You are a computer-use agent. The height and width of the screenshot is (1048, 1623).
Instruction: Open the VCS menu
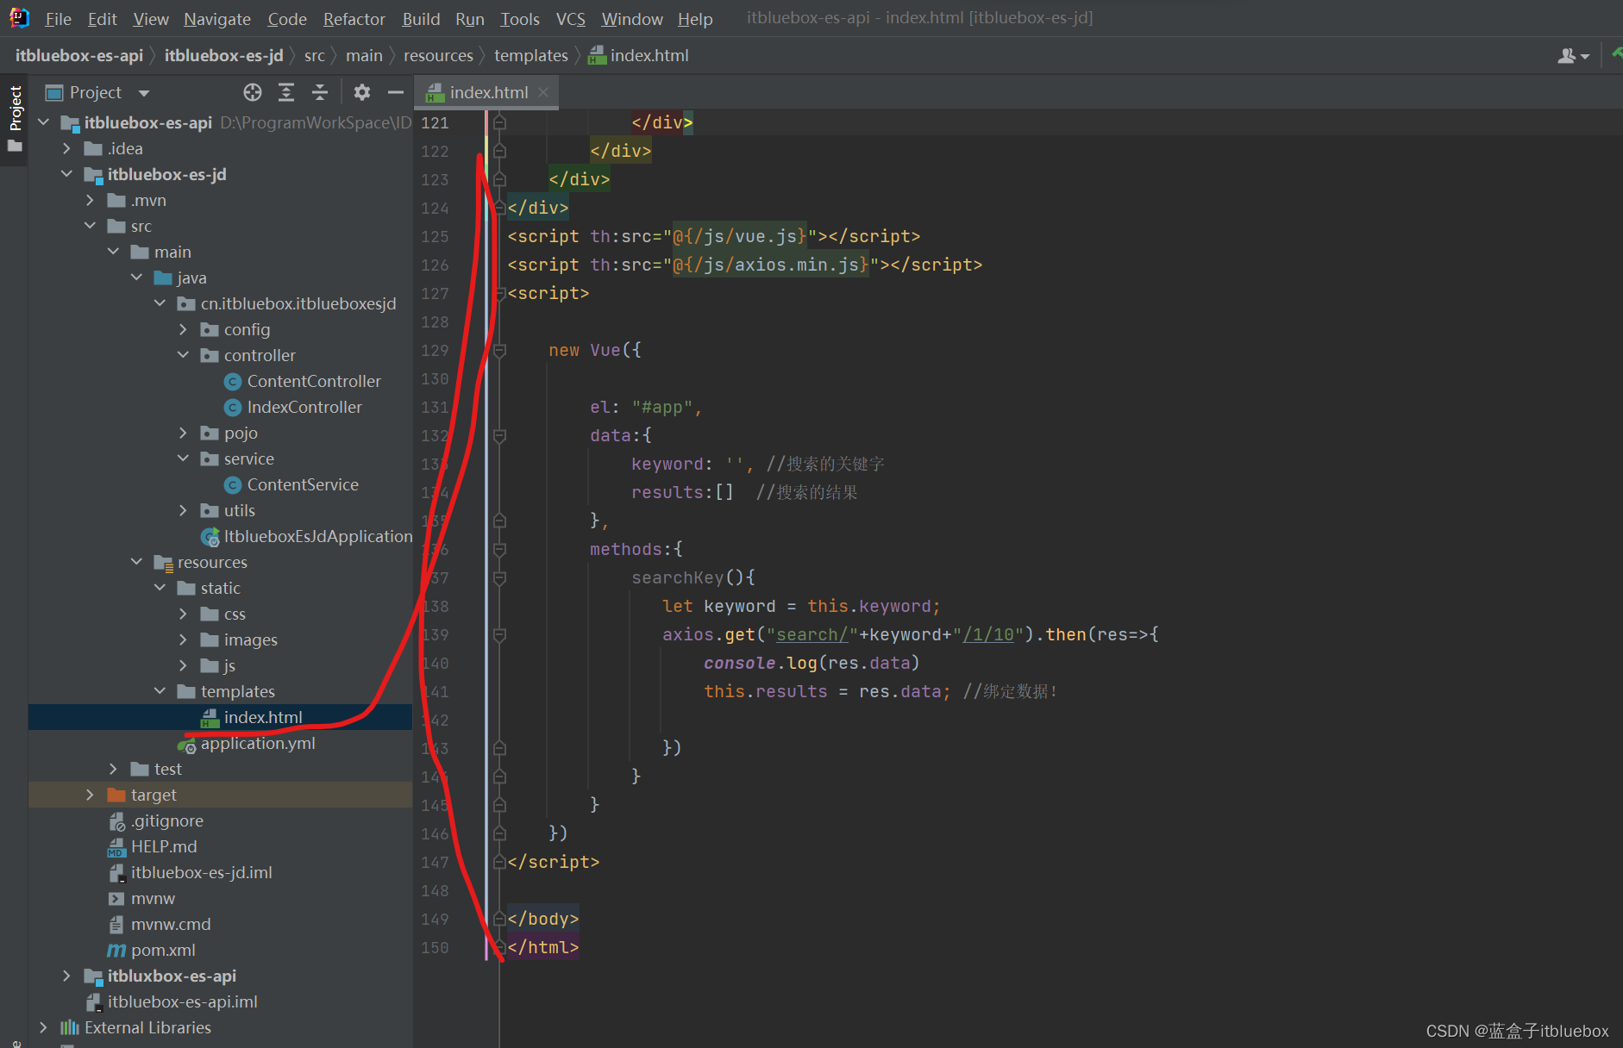tap(570, 19)
